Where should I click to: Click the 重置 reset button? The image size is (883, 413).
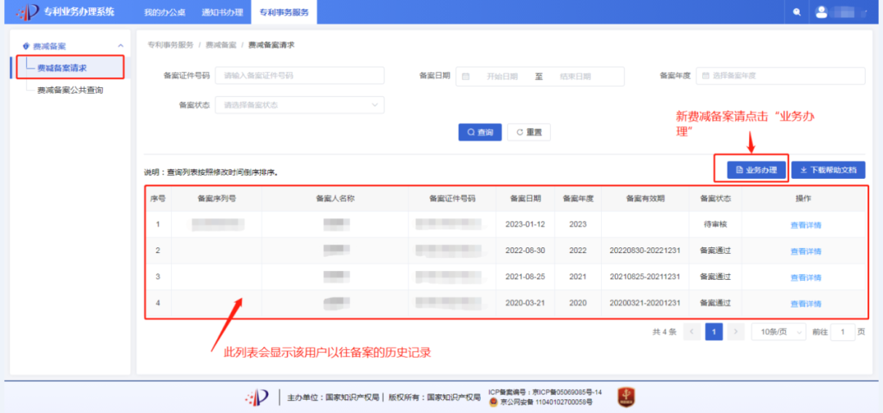(529, 132)
